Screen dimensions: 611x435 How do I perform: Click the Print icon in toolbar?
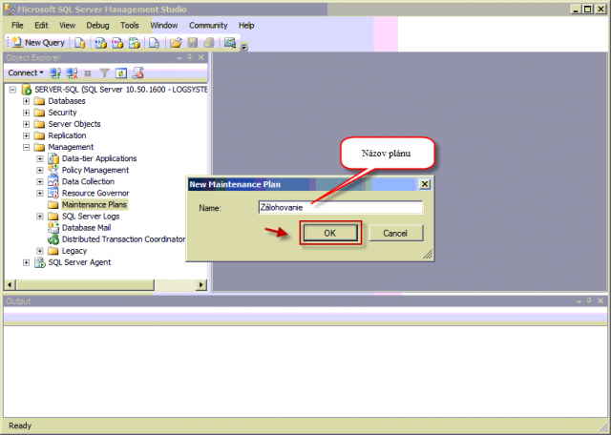click(209, 42)
